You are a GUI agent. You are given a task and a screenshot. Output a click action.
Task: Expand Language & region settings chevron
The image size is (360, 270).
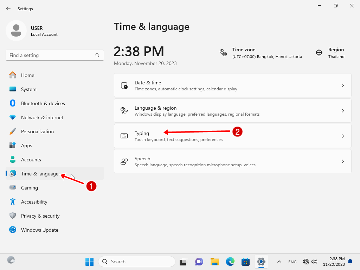tap(343, 111)
